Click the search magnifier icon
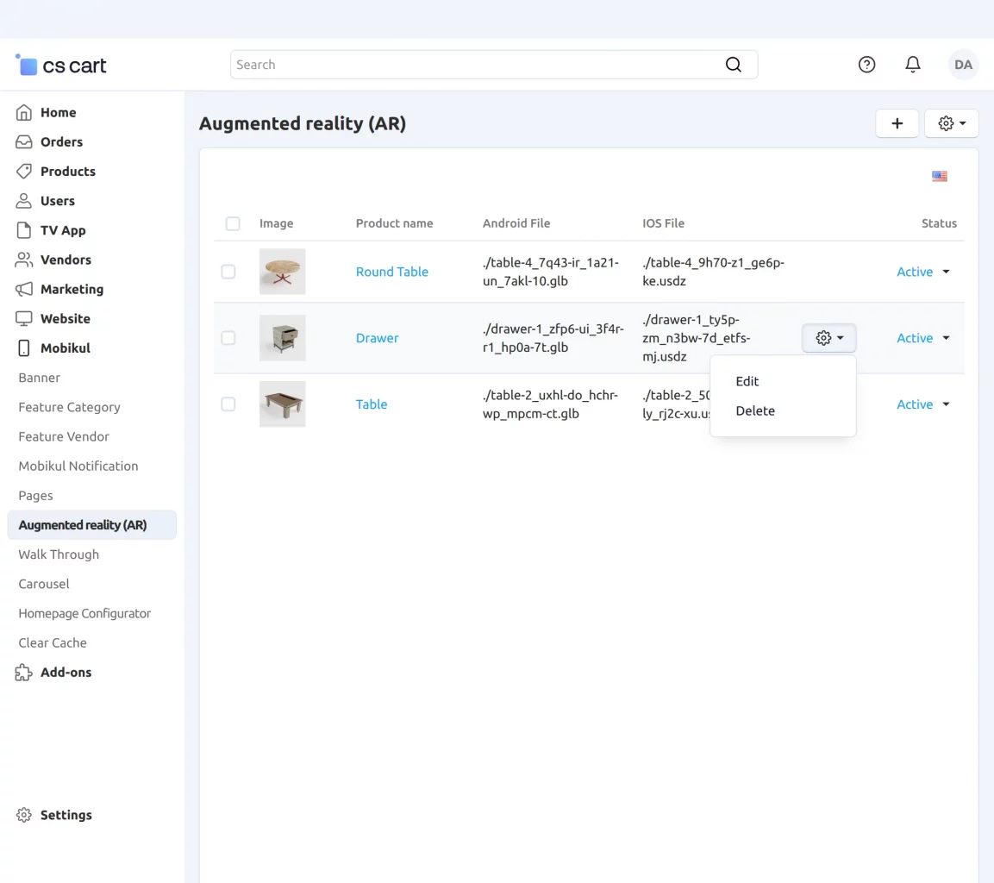994x883 pixels. tap(733, 65)
